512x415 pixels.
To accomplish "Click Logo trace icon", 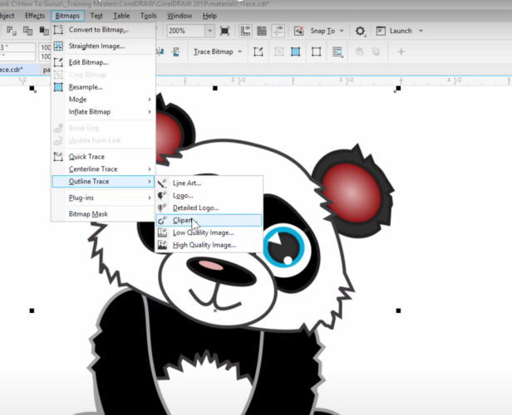I will 162,196.
